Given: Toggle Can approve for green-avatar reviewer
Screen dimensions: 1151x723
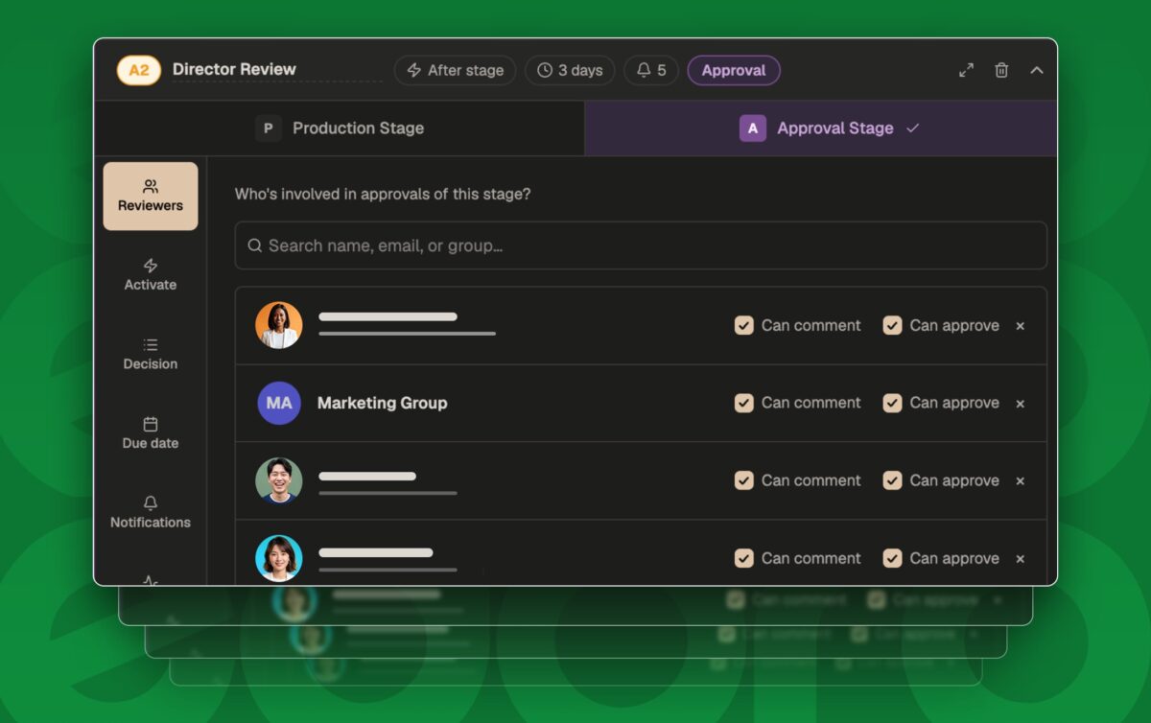Looking at the screenshot, I should click(892, 481).
